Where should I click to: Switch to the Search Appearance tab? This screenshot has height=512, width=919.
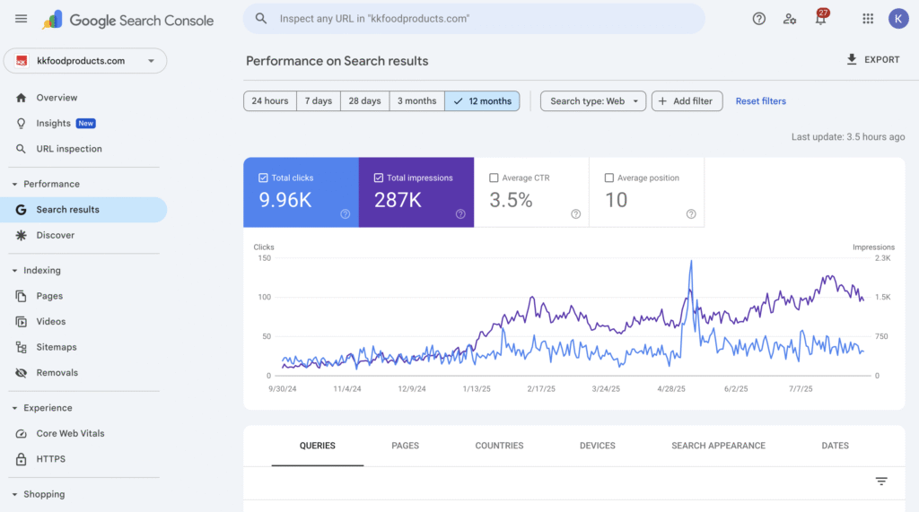coord(719,446)
